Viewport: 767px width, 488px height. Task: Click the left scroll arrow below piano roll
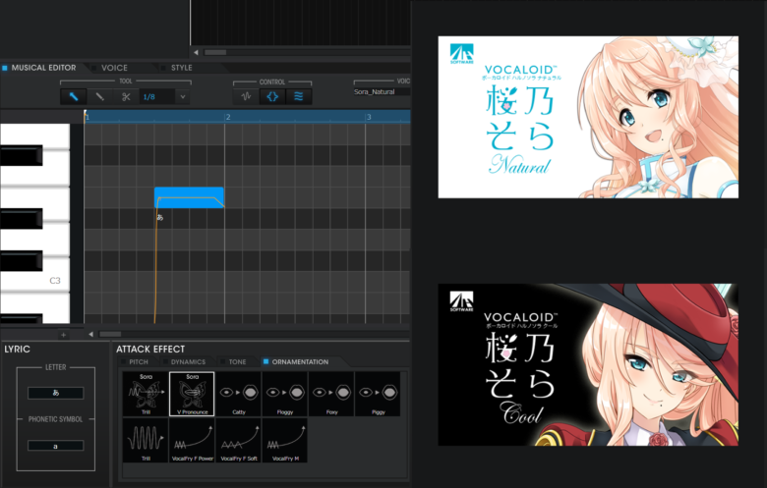(90, 334)
